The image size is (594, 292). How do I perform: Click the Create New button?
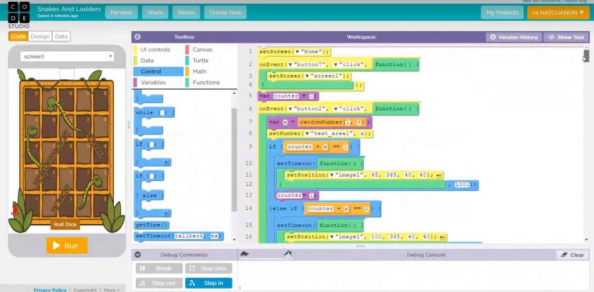point(225,13)
